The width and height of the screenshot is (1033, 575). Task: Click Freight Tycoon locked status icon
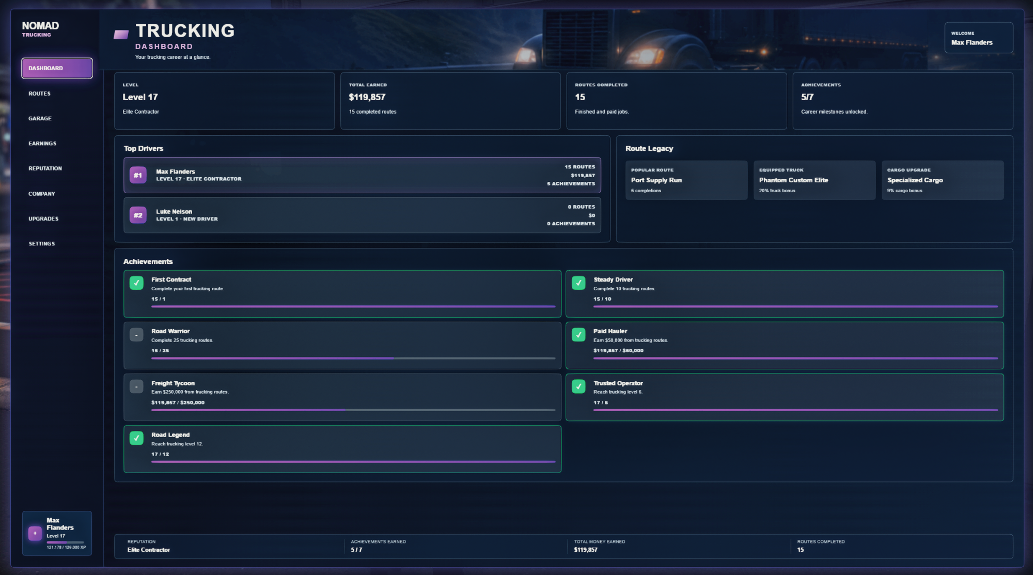pos(136,386)
